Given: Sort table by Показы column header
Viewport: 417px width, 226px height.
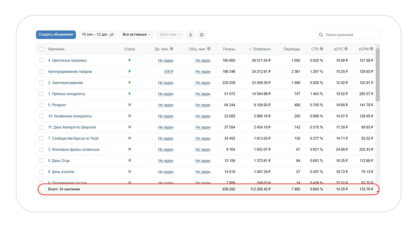Looking at the screenshot, I should tap(229, 49).
